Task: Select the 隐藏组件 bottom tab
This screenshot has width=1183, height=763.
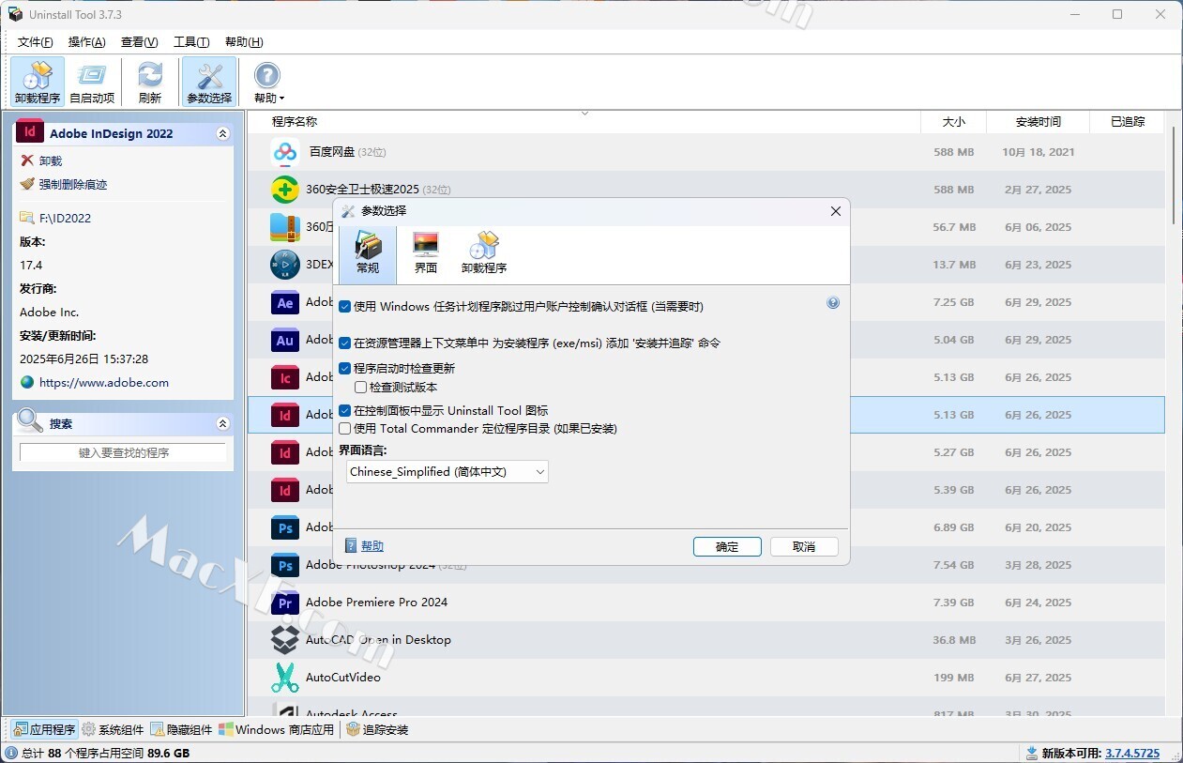Action: tap(182, 729)
